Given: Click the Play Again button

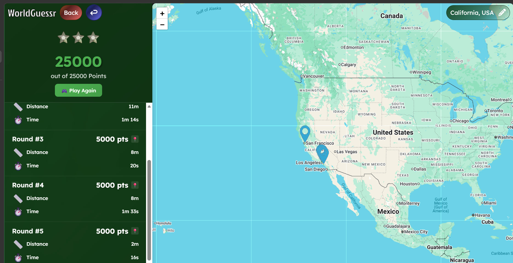Looking at the screenshot, I should (x=79, y=90).
